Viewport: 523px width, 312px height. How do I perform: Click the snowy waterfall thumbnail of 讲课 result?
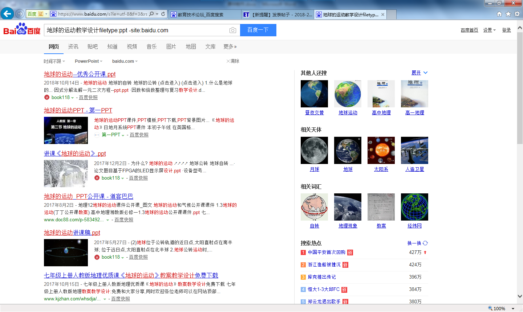click(x=66, y=173)
